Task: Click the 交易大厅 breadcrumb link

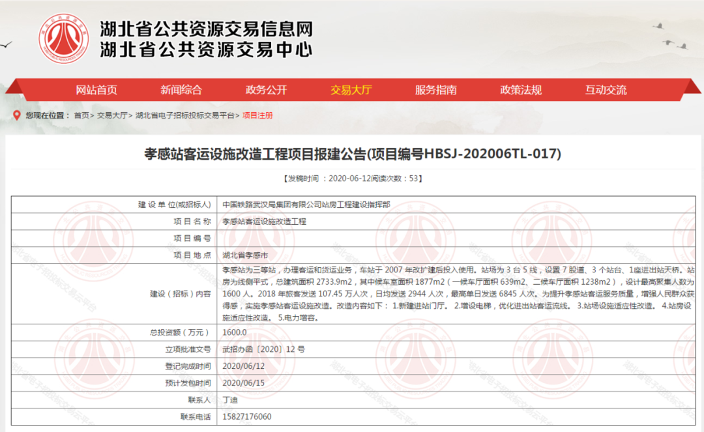Action: (x=112, y=115)
